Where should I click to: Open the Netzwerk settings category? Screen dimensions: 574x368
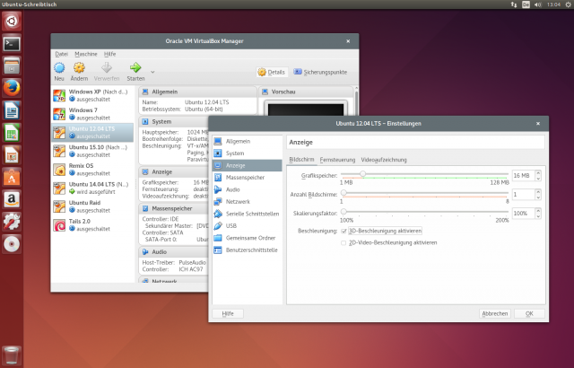[248, 202]
